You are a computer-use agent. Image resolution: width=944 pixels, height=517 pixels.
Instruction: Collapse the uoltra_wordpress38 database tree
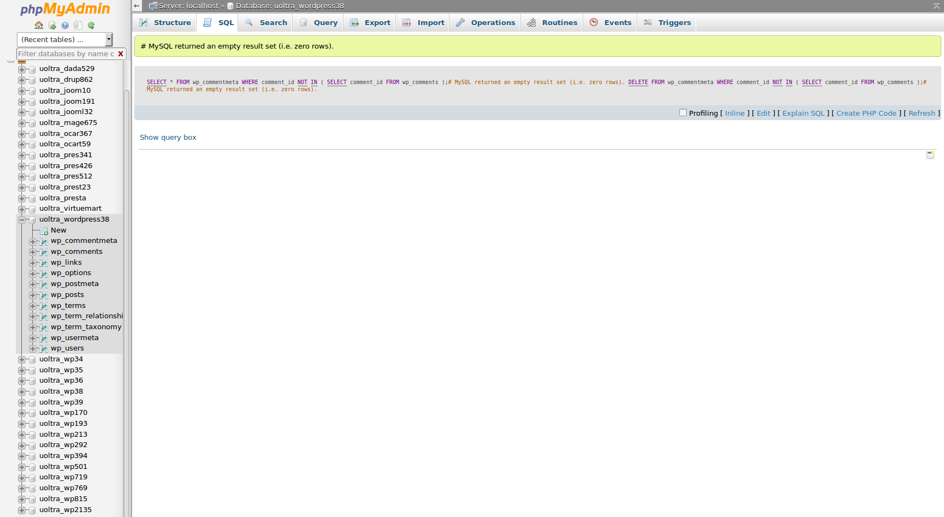(x=22, y=220)
